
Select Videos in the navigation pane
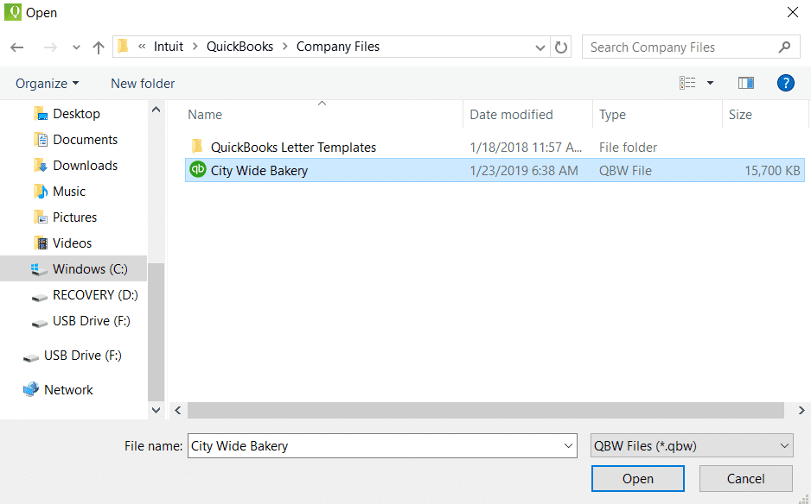(72, 243)
